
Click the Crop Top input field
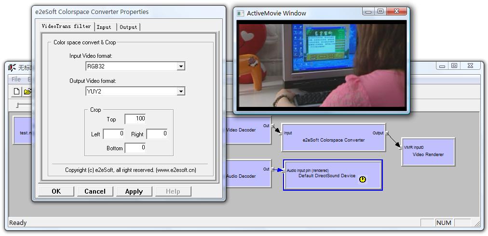(135, 119)
